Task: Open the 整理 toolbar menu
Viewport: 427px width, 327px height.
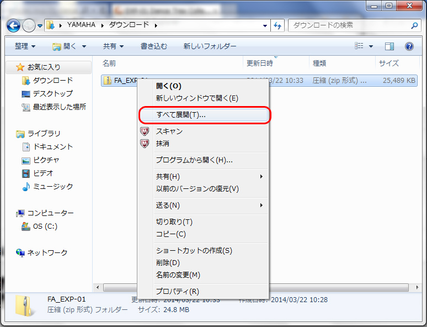Action: click(x=25, y=46)
